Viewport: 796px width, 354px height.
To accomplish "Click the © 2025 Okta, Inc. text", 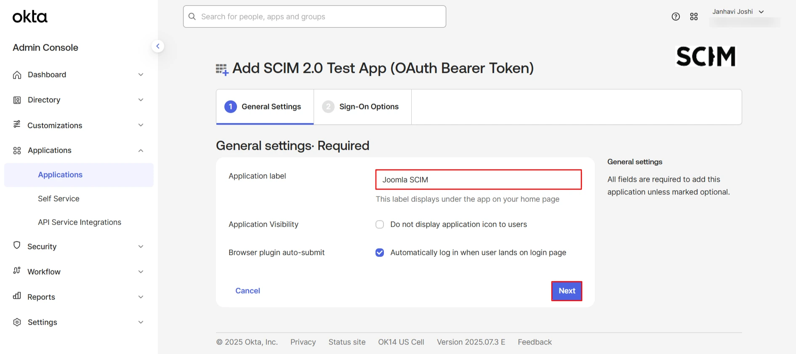I will coord(247,342).
